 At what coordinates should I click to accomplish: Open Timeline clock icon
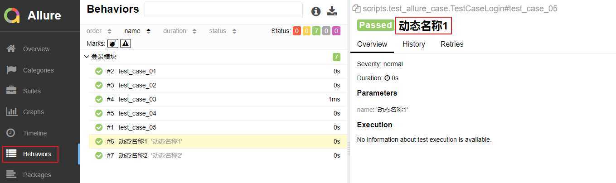click(x=11, y=133)
